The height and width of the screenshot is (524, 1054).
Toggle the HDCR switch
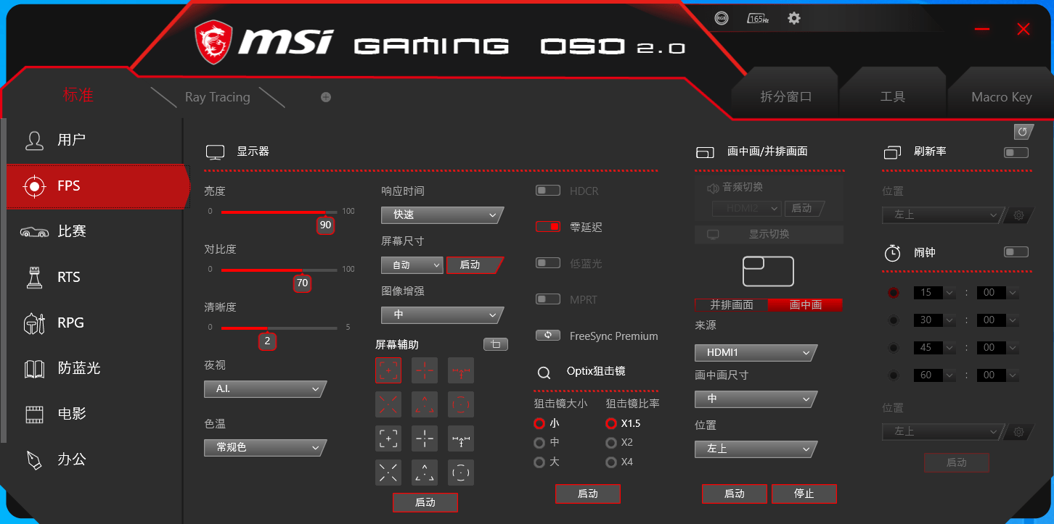click(548, 191)
